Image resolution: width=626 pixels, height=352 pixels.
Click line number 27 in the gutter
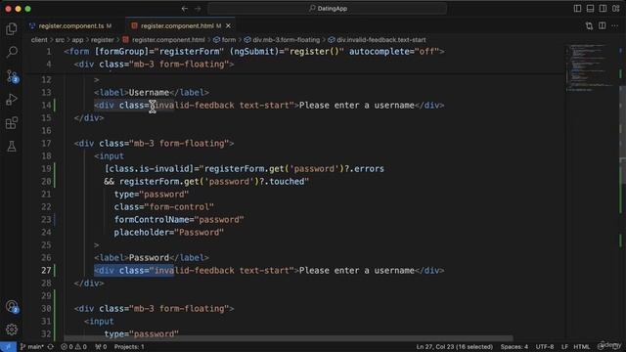click(46, 271)
